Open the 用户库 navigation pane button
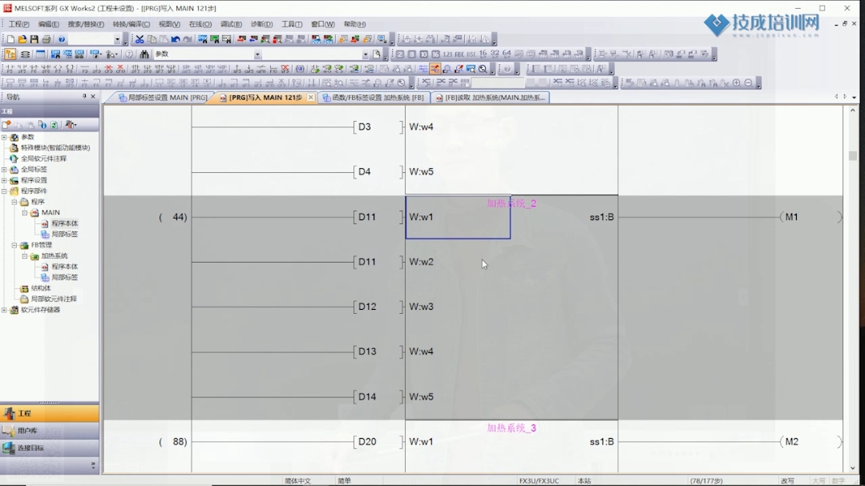This screenshot has width=865, height=486. (50, 430)
